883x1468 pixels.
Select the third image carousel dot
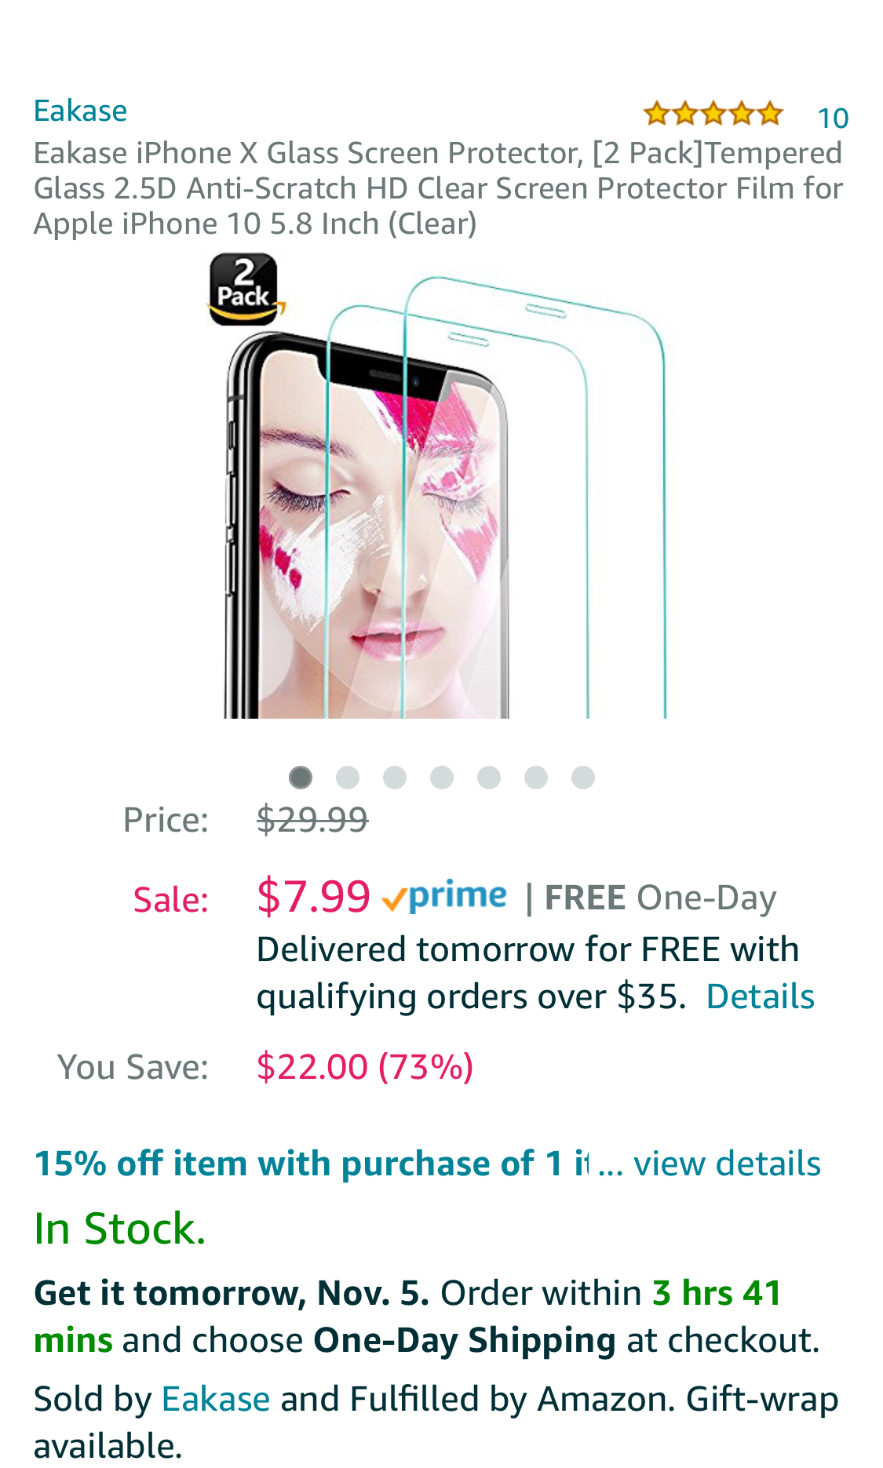395,778
